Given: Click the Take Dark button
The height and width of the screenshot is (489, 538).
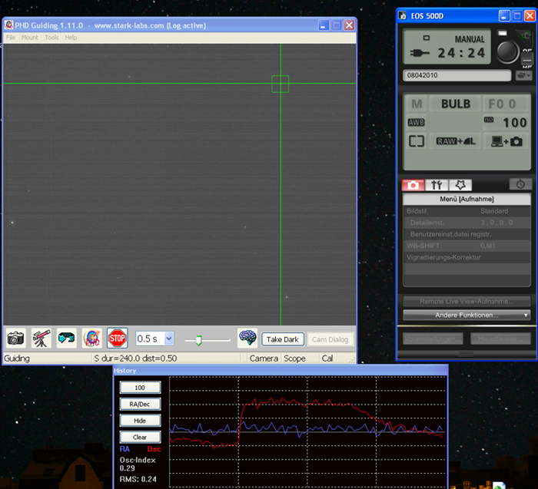Looking at the screenshot, I should [x=283, y=339].
